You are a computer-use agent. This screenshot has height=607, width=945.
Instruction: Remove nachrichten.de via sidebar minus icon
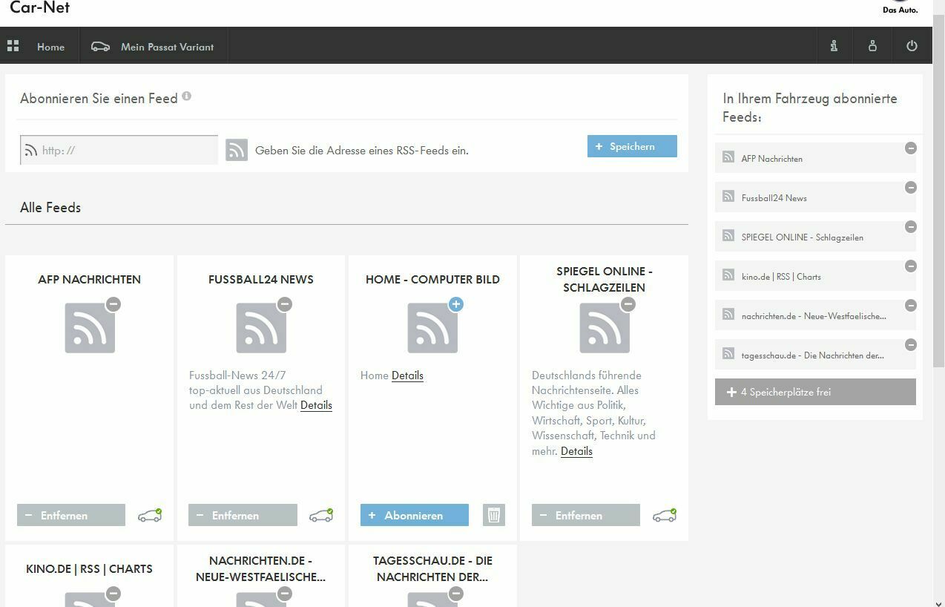tap(911, 306)
